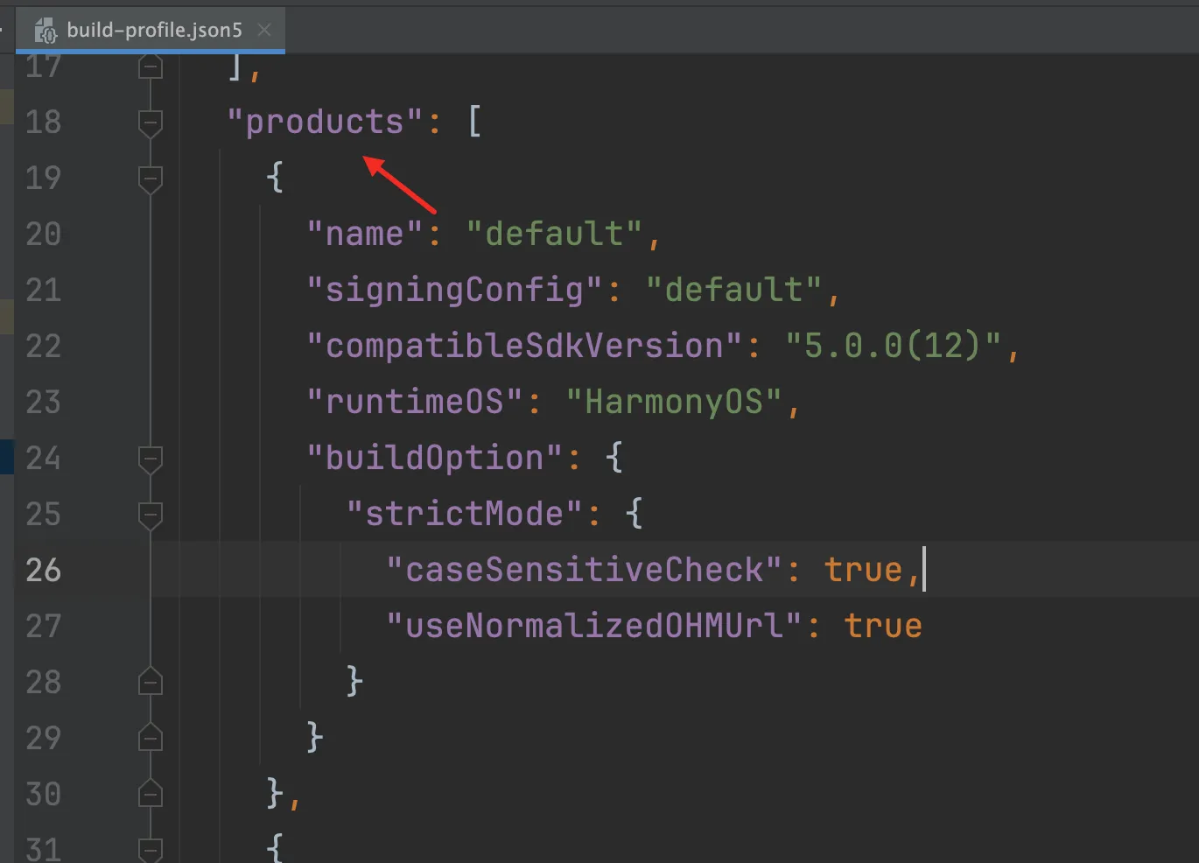This screenshot has height=863, width=1199.
Task: Click line number 22 in the gutter
Action: 43,346
